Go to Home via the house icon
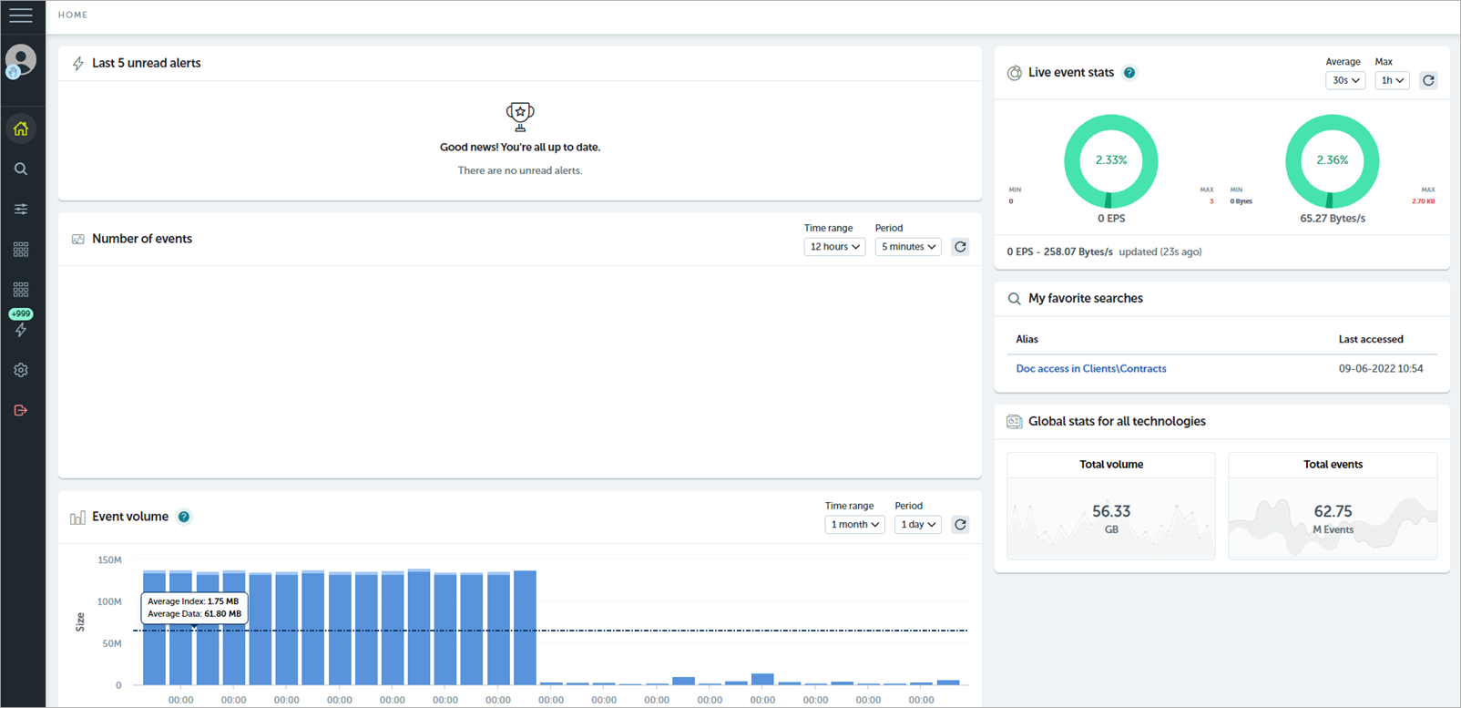The width and height of the screenshot is (1461, 708). click(x=21, y=128)
